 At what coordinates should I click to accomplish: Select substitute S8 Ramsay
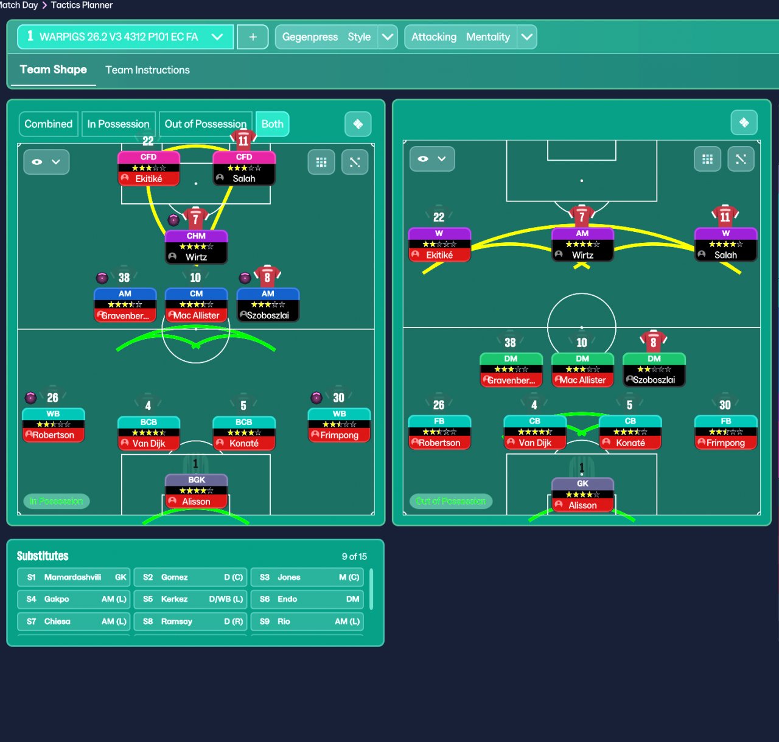tap(190, 621)
